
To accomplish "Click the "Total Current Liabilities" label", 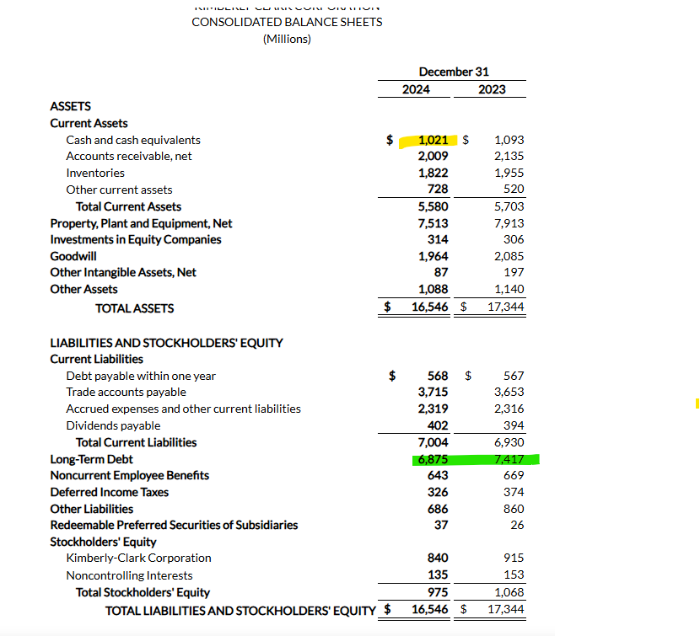I will tap(136, 443).
